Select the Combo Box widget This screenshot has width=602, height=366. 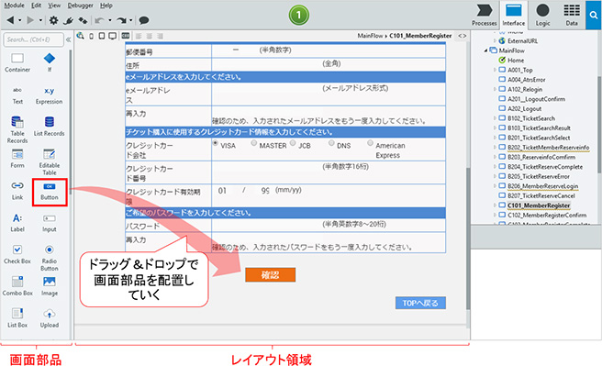tap(17, 286)
